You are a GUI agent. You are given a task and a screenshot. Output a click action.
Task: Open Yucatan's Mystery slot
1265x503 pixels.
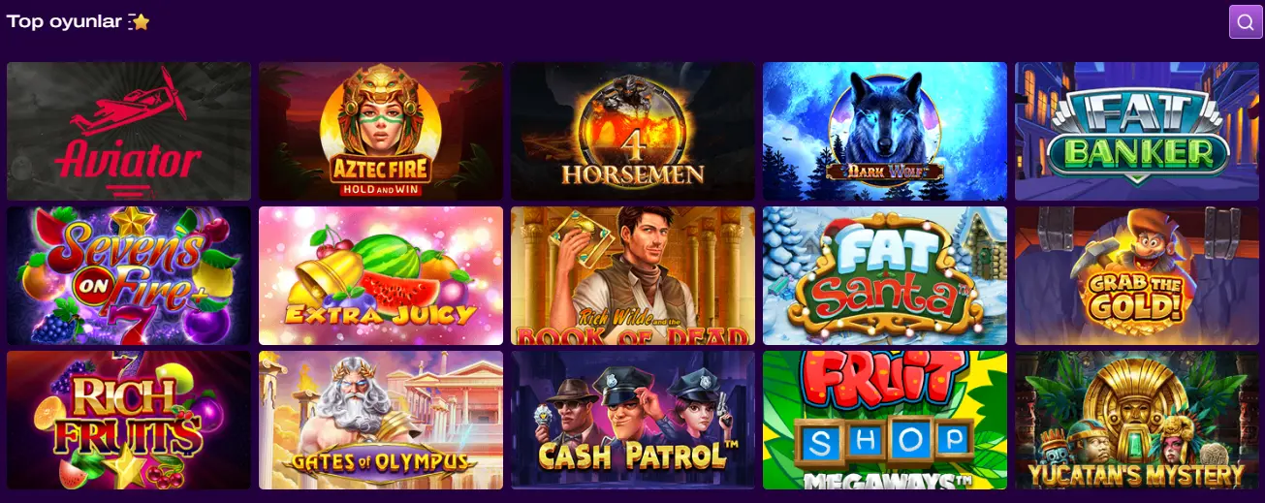[x=1137, y=420]
